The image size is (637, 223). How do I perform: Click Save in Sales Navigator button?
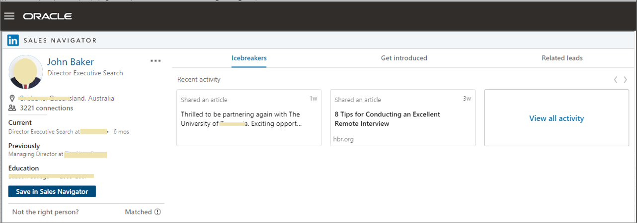(52, 192)
